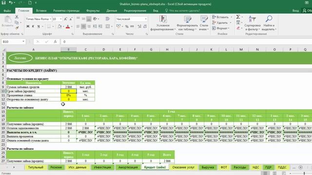Open the Выручка sheet tab

pos(208,167)
